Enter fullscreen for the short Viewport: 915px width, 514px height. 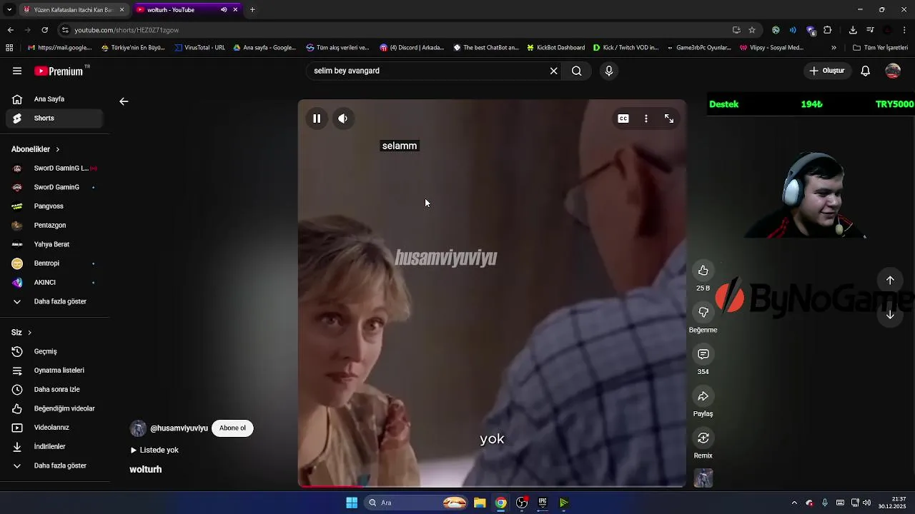(669, 119)
